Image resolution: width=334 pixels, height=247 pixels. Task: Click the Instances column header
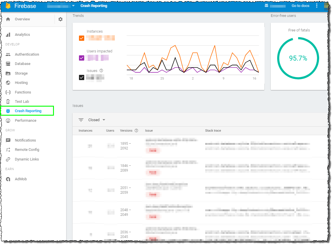85,131
